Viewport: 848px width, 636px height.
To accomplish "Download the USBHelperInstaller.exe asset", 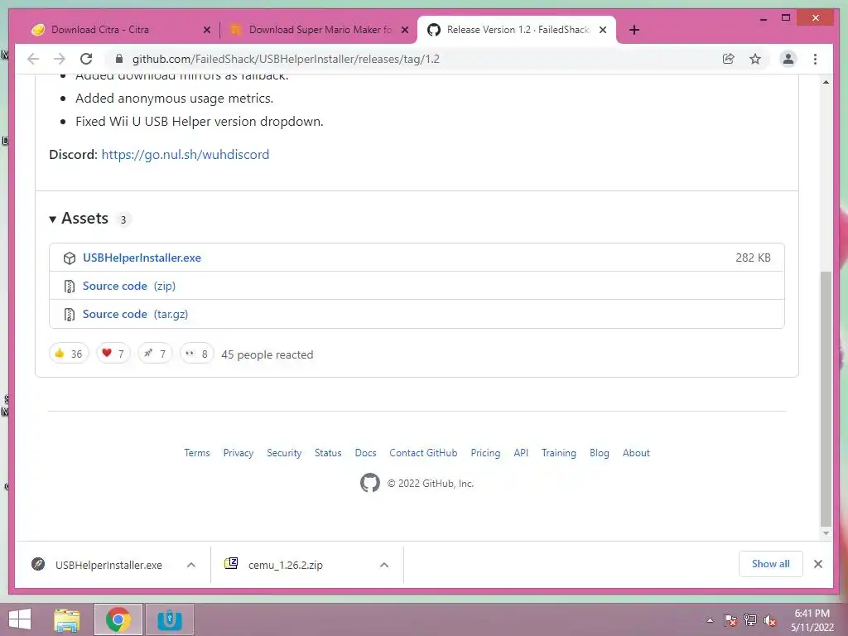I will pos(142,258).
